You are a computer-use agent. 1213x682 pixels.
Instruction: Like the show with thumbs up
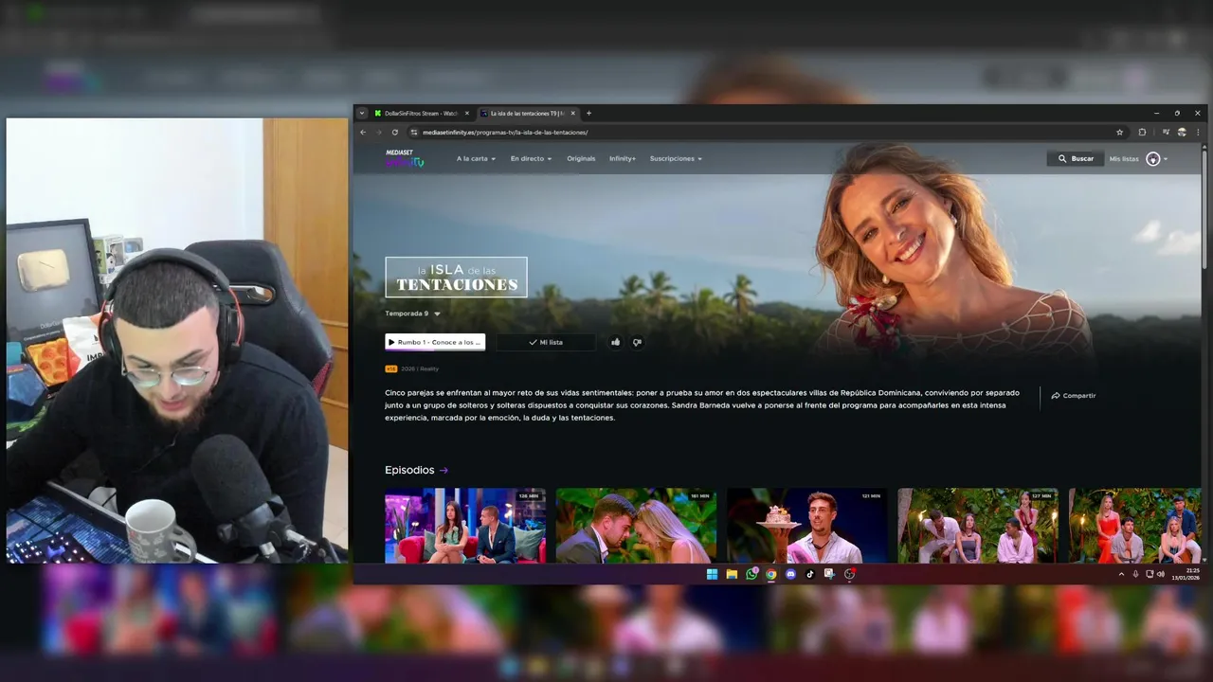coord(615,342)
